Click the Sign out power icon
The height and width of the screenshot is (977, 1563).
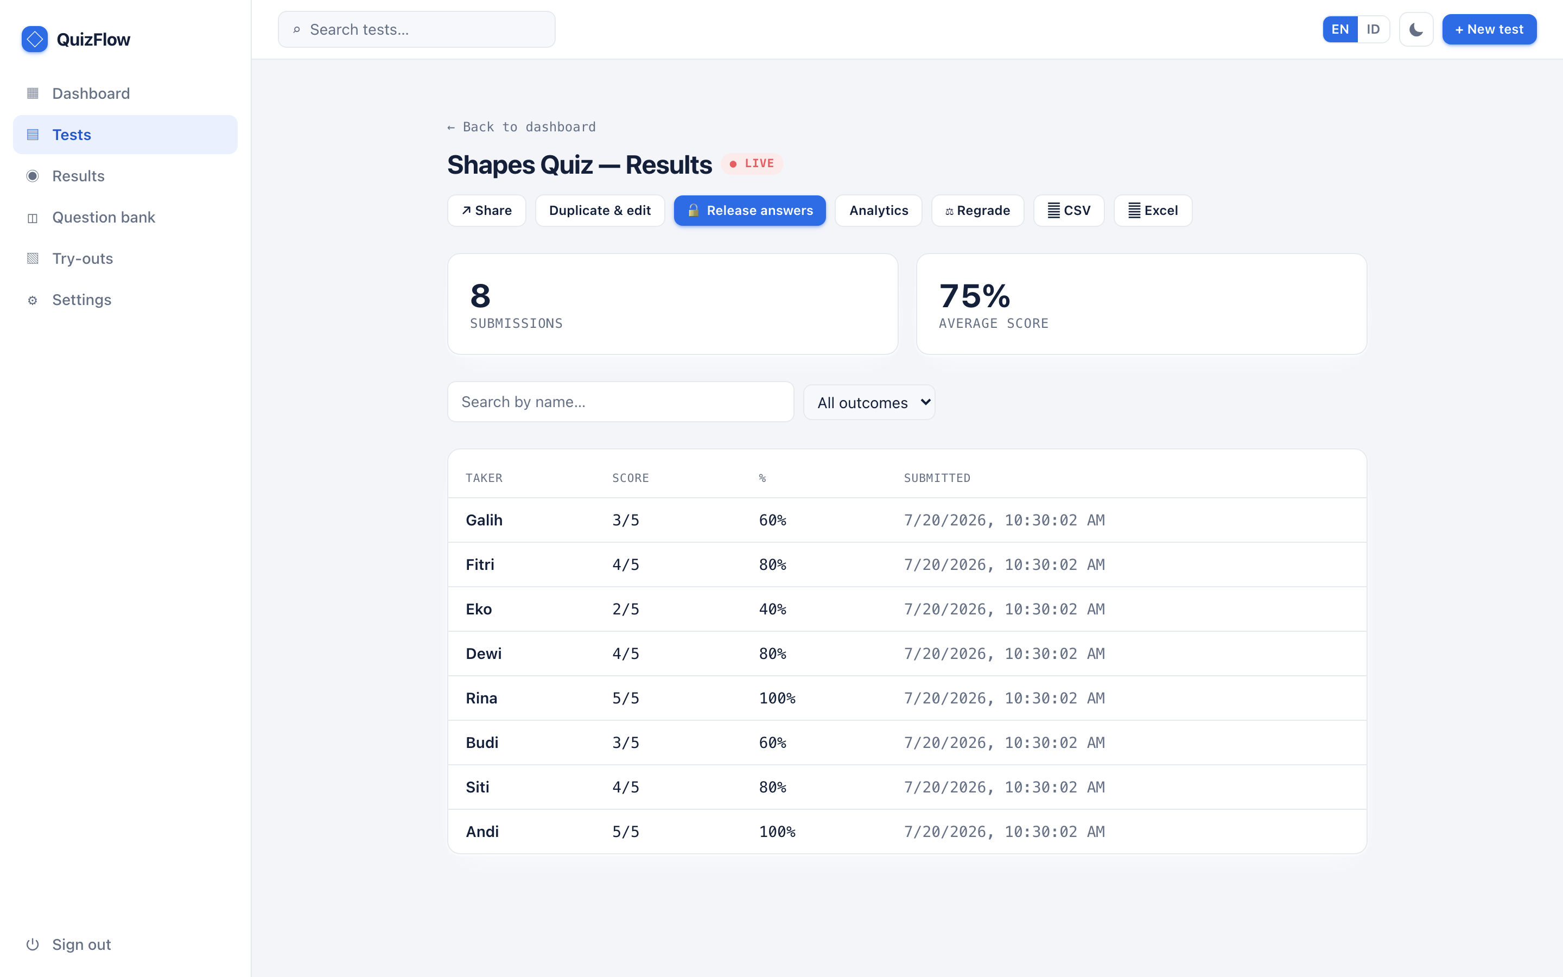click(33, 944)
